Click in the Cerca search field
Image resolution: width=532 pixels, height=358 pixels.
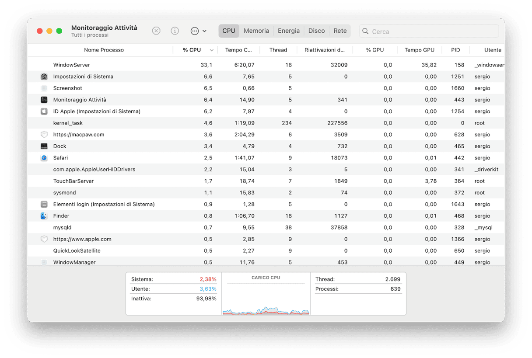click(x=433, y=31)
